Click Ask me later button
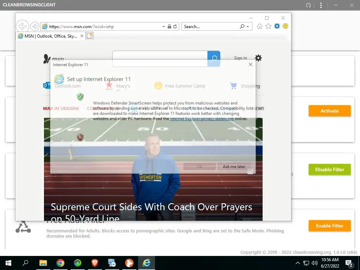The width and height of the screenshot is (360, 270). (234, 166)
